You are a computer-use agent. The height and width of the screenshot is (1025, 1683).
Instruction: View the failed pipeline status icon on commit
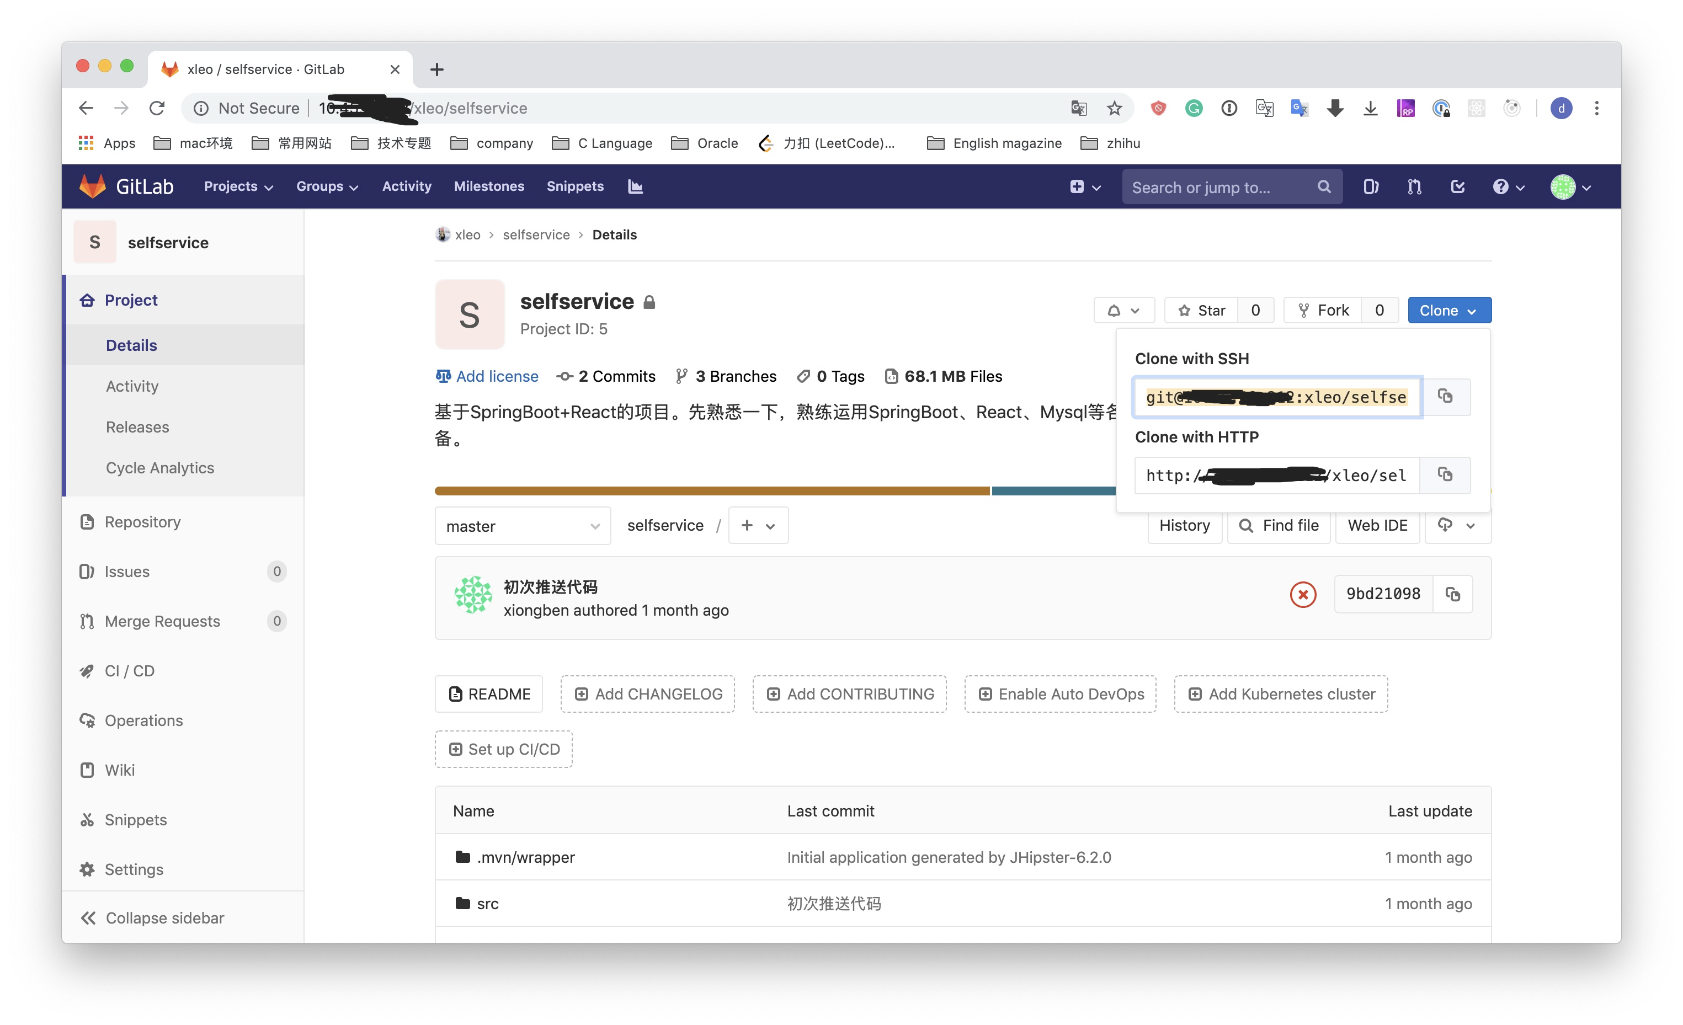(1303, 594)
